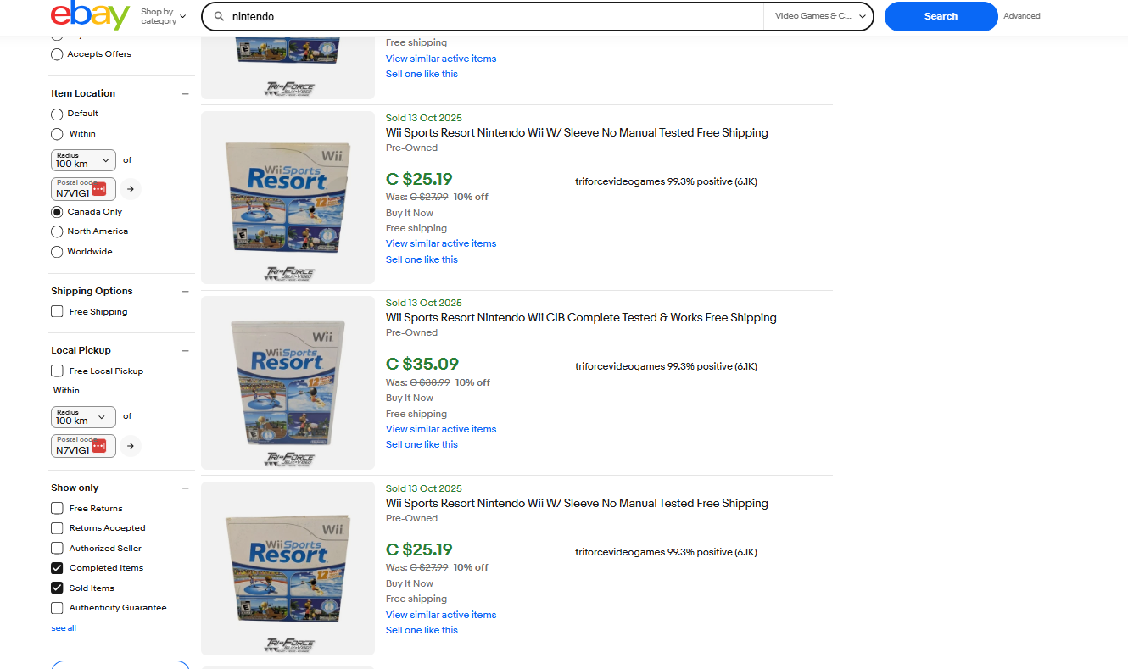This screenshot has width=1128, height=669.
Task: Click the arrow to apply Item Location postal code
Action: 130,188
